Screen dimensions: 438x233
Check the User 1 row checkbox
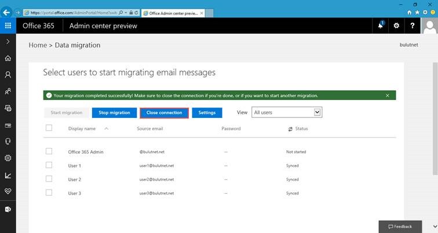click(x=49, y=165)
